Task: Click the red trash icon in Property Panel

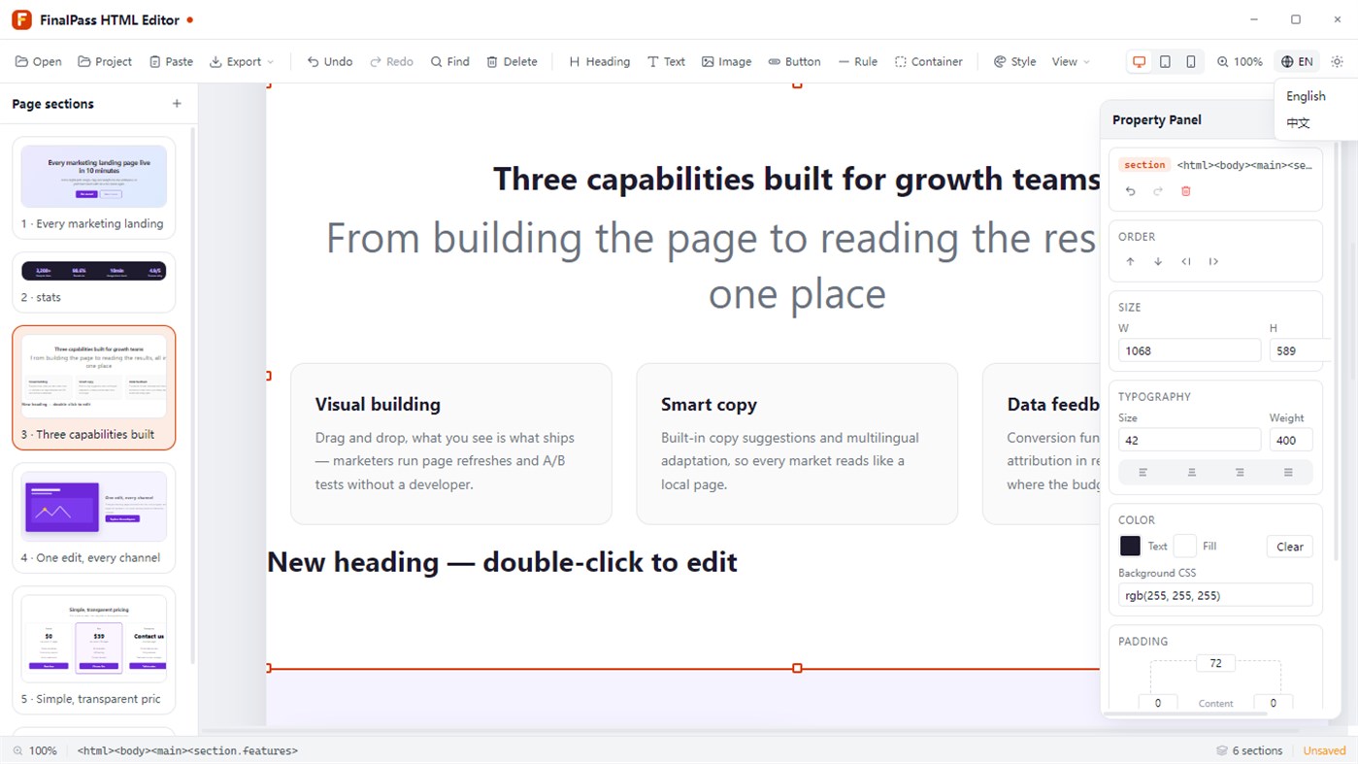Action: (1185, 191)
